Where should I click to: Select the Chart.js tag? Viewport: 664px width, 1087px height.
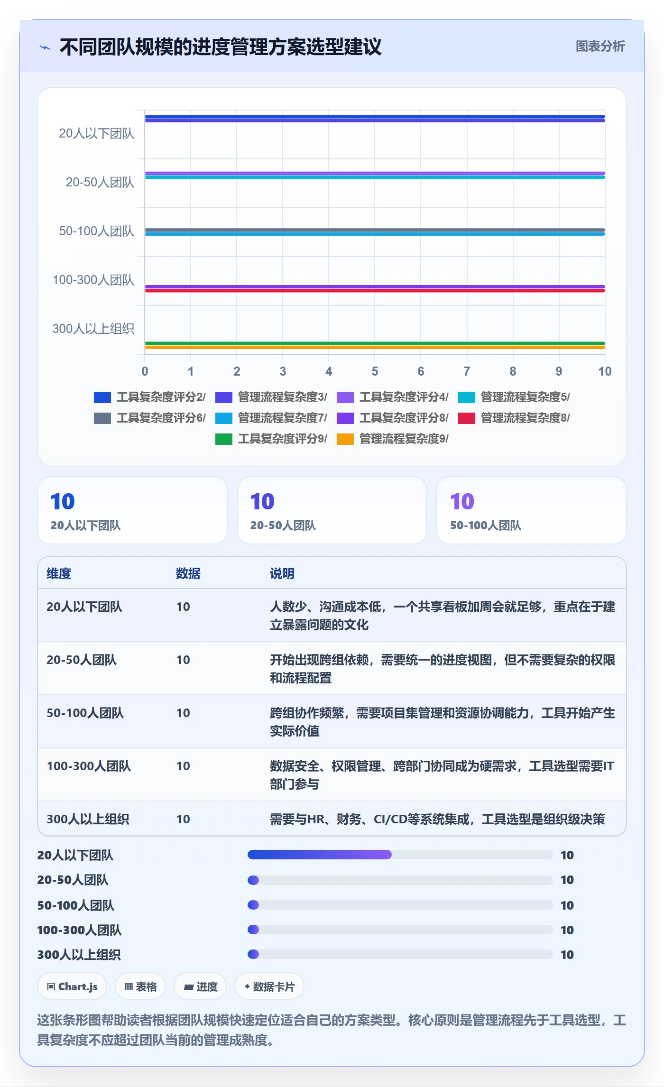(x=72, y=986)
